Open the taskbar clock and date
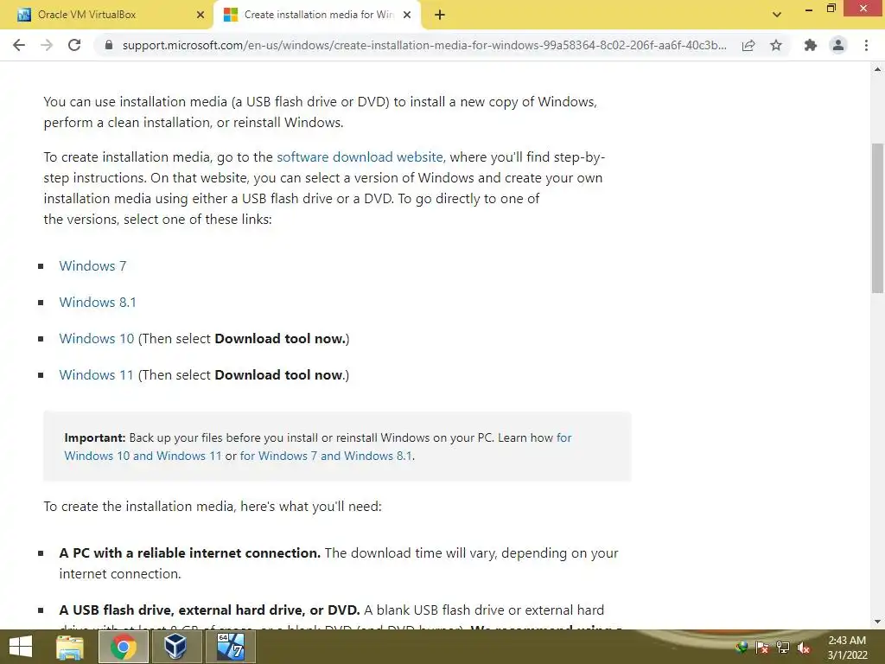Viewport: 885px width, 664px height. coord(847,648)
